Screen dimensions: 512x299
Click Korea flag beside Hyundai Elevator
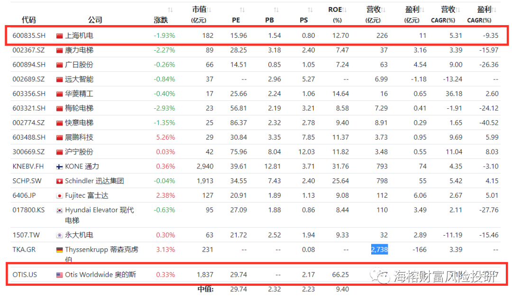(59, 211)
